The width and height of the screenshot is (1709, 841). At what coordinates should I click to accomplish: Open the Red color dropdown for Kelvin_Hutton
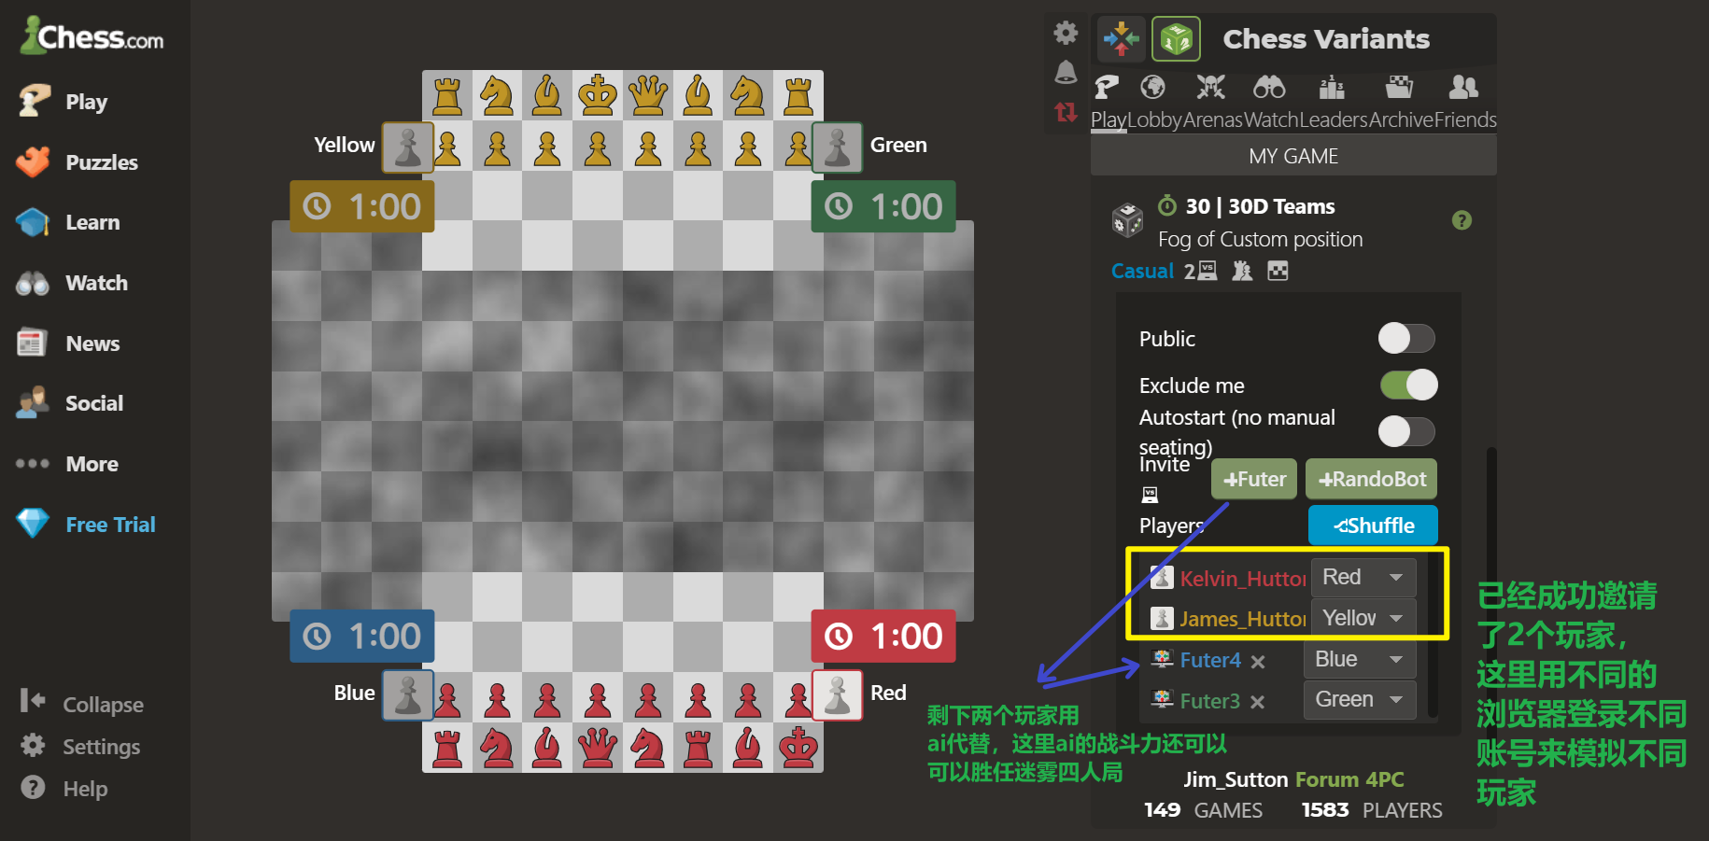coord(1363,578)
